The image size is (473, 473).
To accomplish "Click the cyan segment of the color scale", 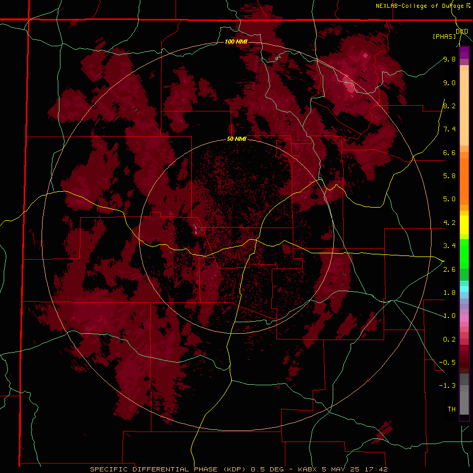I will click(464, 289).
